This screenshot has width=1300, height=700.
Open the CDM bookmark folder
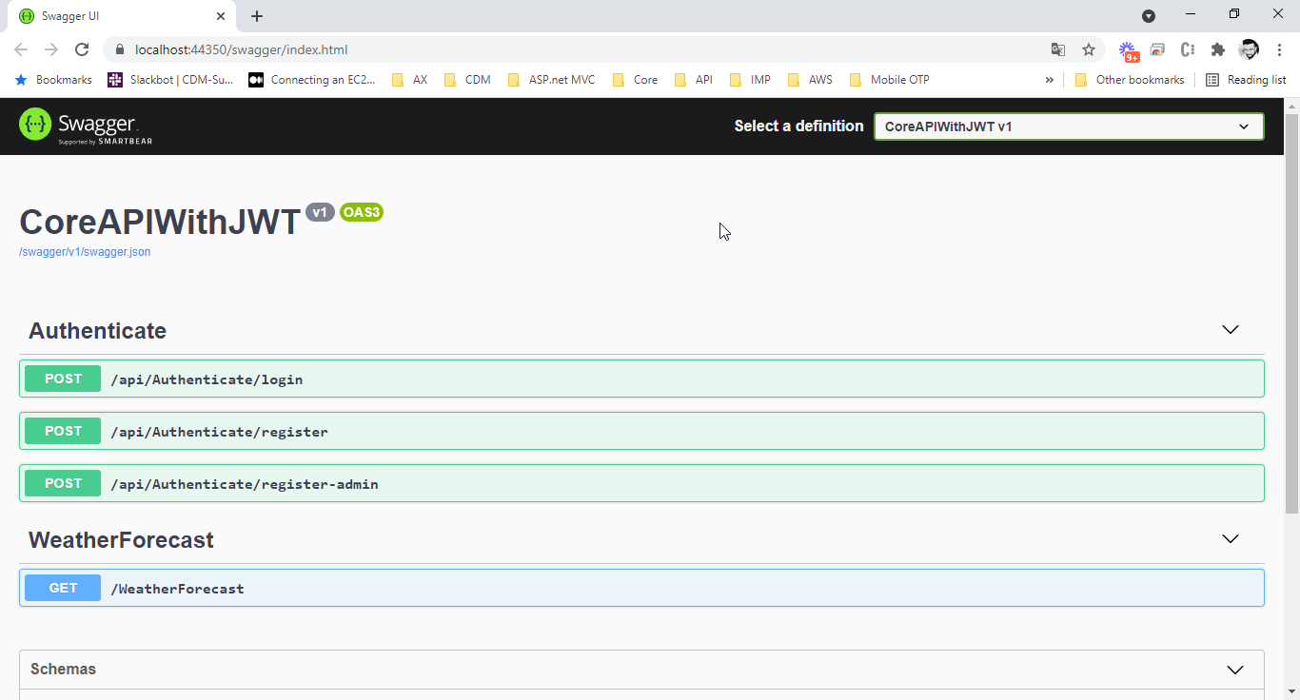coord(467,80)
